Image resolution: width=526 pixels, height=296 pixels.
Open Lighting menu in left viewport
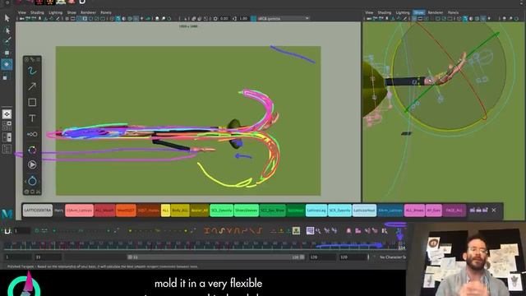coord(55,12)
